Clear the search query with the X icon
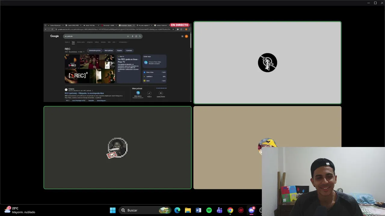 click(128, 36)
